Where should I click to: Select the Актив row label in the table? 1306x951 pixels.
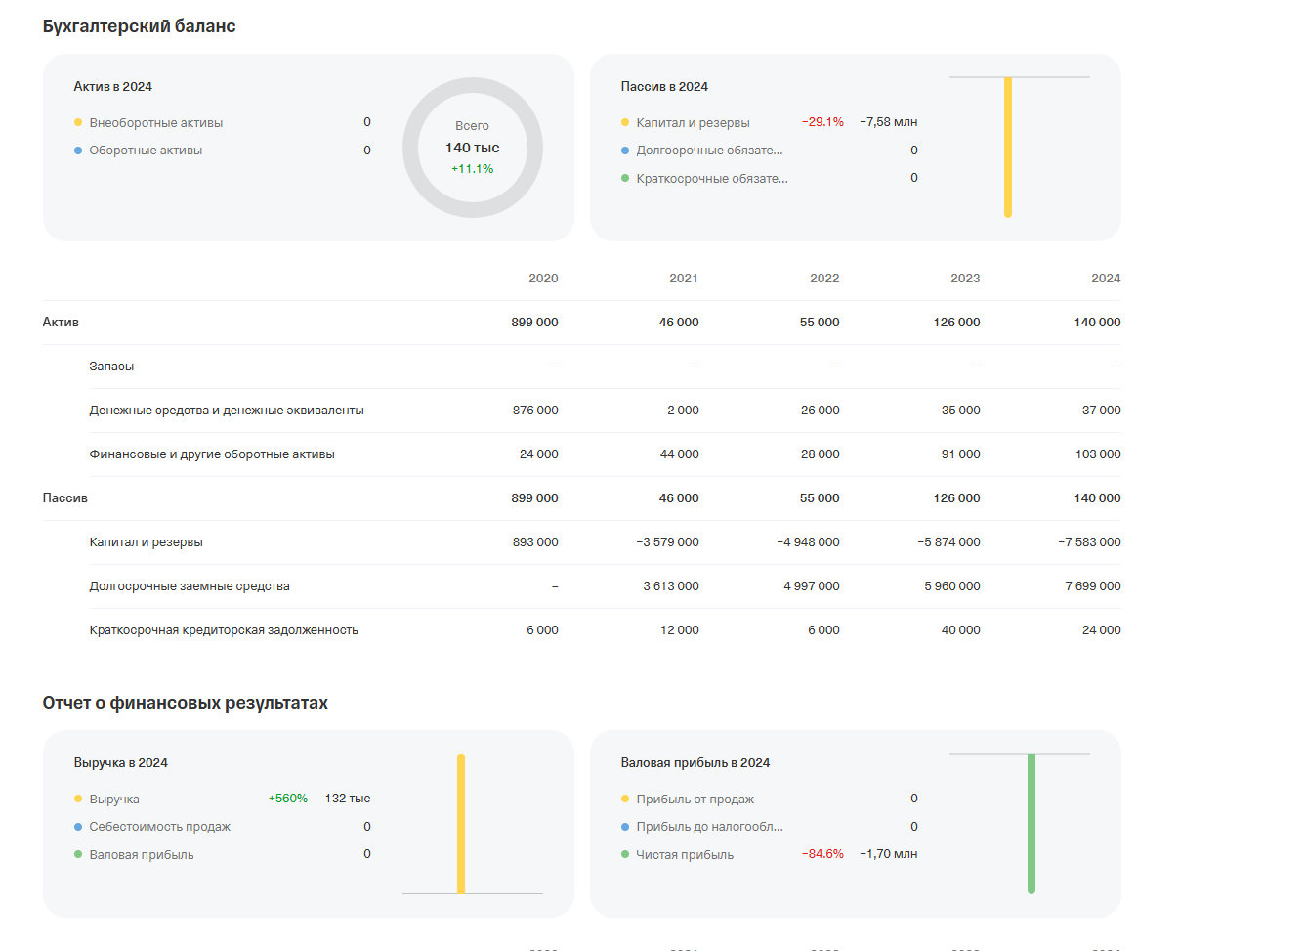click(x=61, y=323)
